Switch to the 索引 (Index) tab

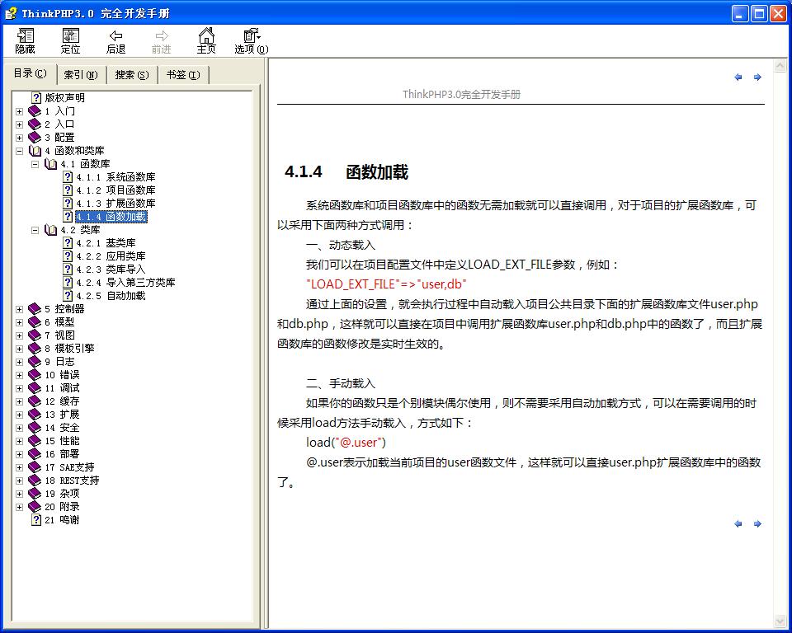(80, 75)
